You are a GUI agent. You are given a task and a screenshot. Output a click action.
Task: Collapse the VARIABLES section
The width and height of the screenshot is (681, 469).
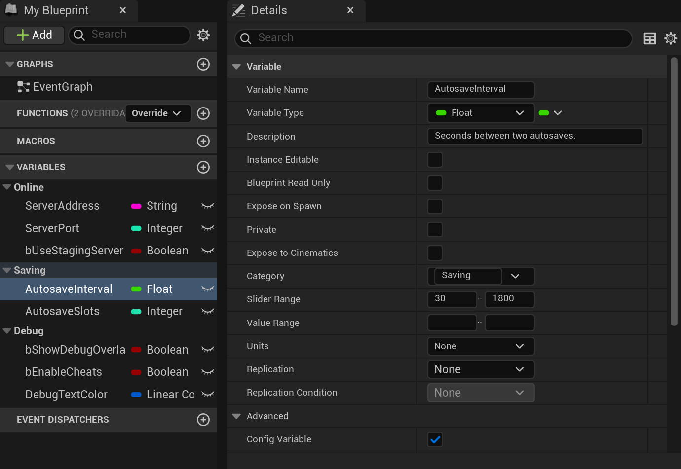pos(9,167)
